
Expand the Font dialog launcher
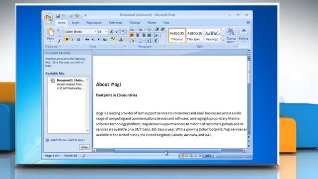[125, 46]
